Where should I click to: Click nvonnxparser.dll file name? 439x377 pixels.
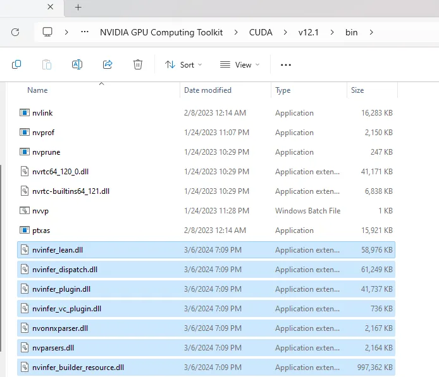coord(60,328)
